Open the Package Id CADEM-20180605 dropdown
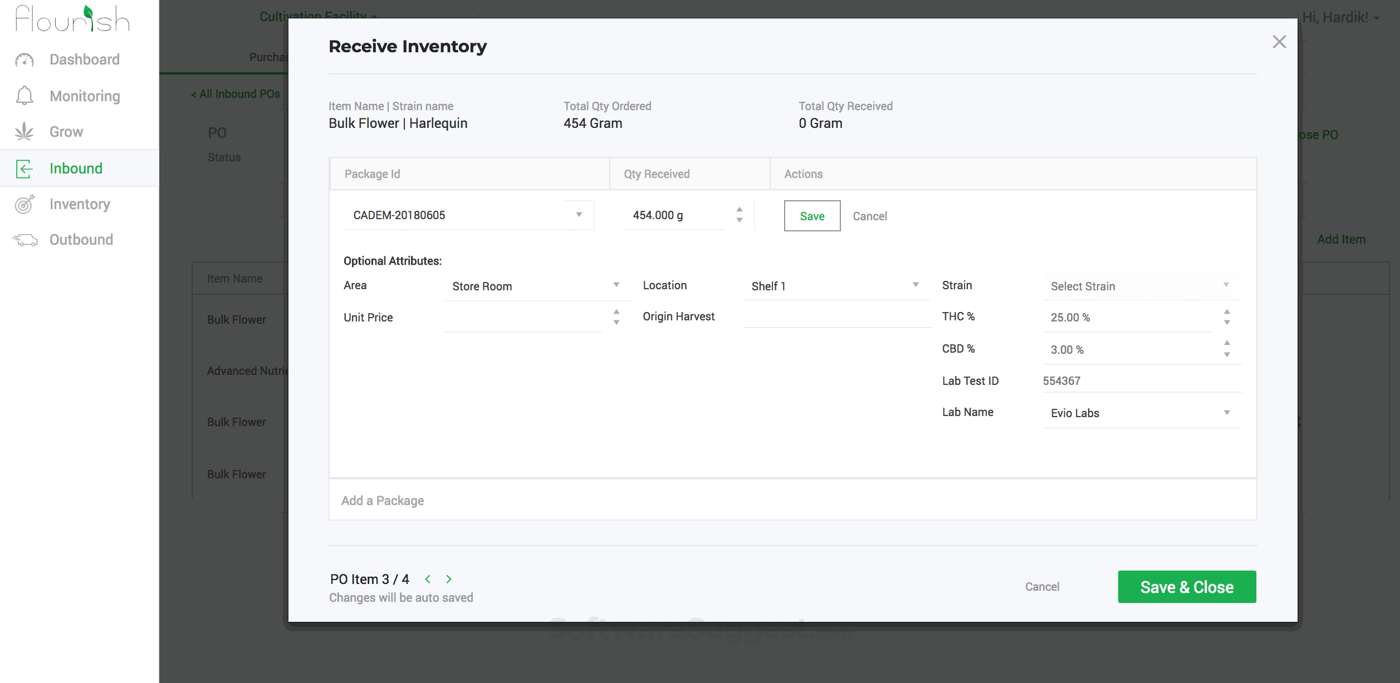Image resolution: width=1400 pixels, height=683 pixels. (x=579, y=215)
